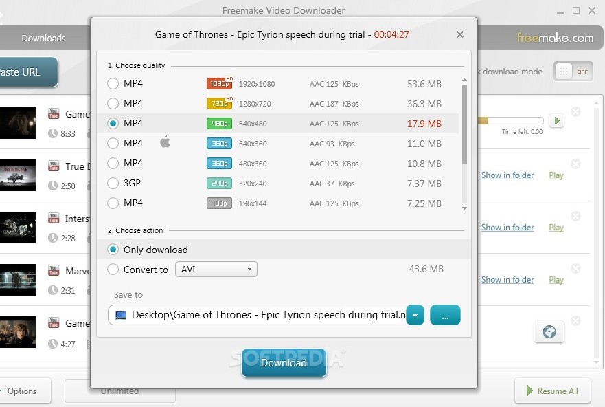The width and height of the screenshot is (605, 407).
Task: Click the 2:31 Marvel video thumbnail
Action: (18, 280)
